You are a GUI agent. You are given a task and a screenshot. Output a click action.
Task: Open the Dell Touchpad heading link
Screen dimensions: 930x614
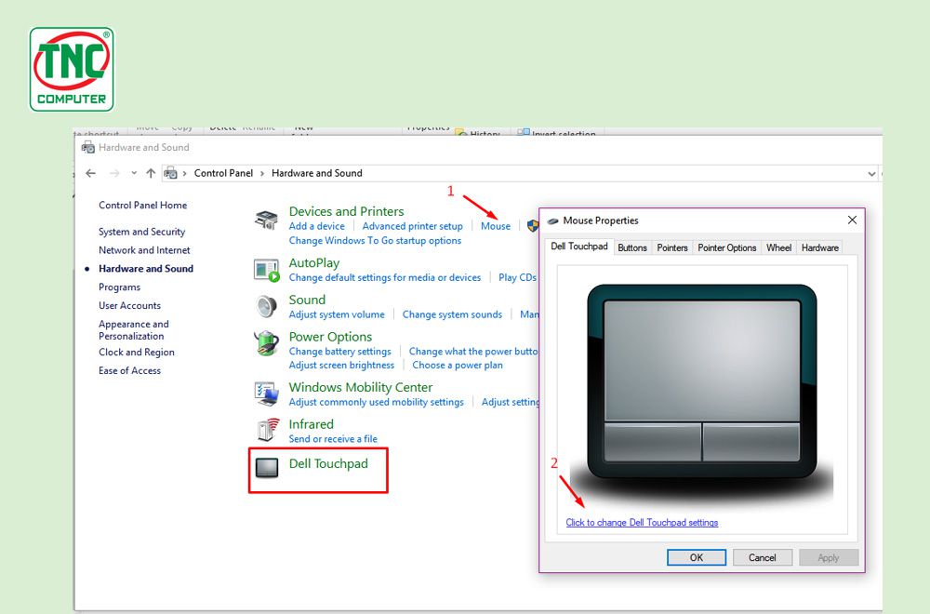(328, 463)
